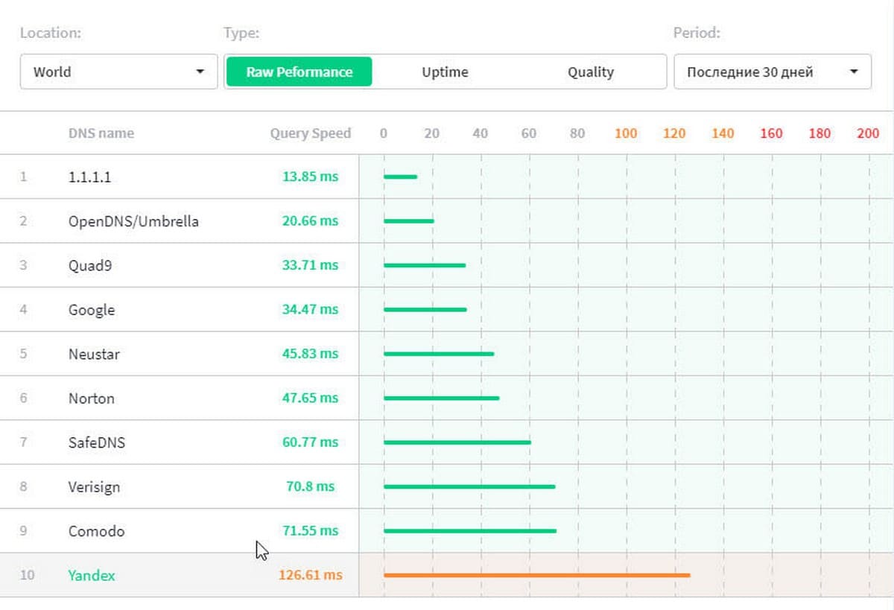This screenshot has width=894, height=610.
Task: Switch to the Quality tab
Action: point(590,72)
